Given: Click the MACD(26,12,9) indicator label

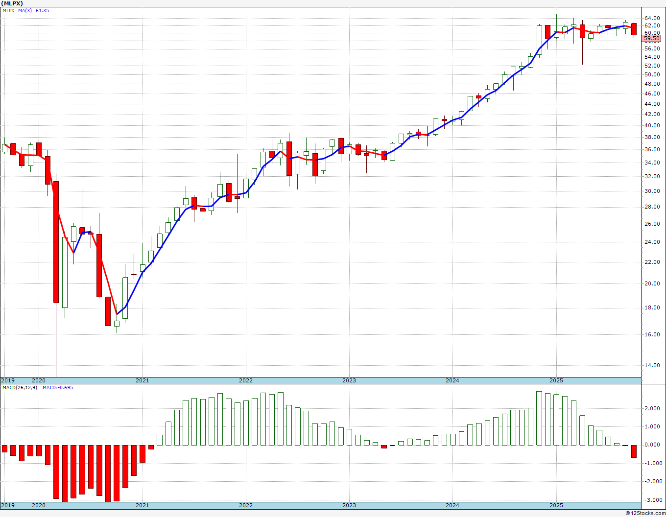Looking at the screenshot, I should pos(20,388).
